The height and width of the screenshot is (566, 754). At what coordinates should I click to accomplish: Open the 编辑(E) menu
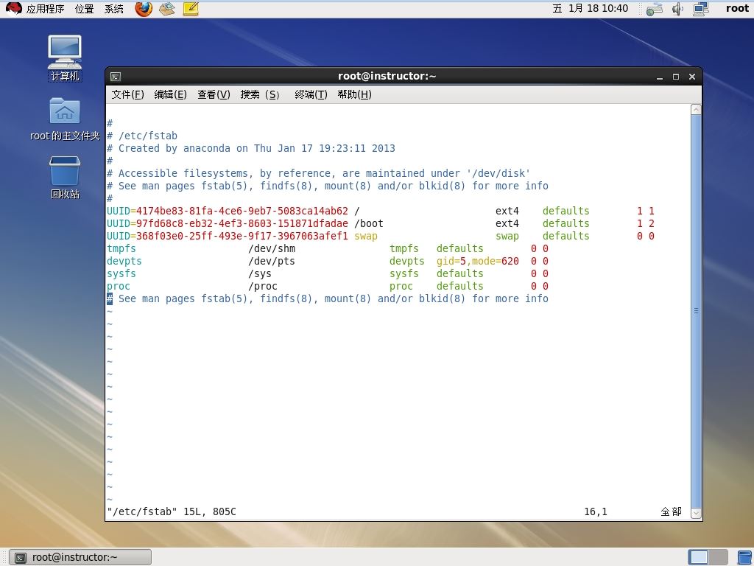(x=170, y=94)
